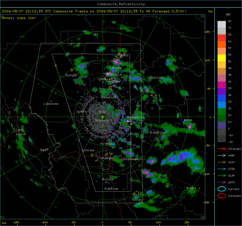Image resolution: width=242 pixels, height=226 pixels.
Task: Select the -30 dBZ dark gray swatch
Action: (222, 139)
